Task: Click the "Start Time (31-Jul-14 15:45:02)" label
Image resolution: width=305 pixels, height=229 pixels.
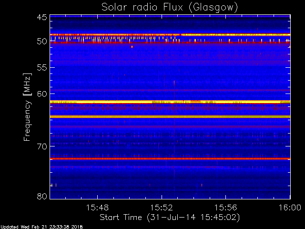Action: pyautogui.click(x=170, y=218)
